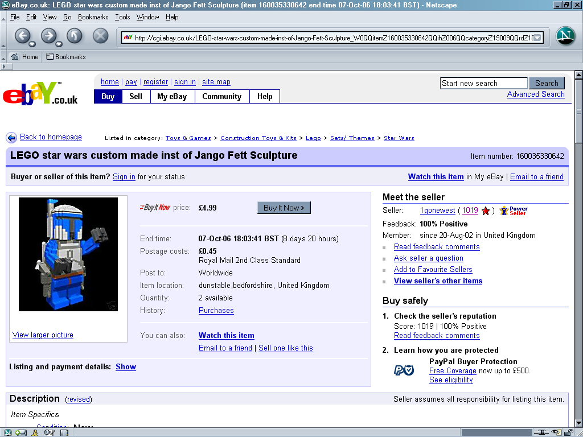Open View larger picture link

point(43,335)
